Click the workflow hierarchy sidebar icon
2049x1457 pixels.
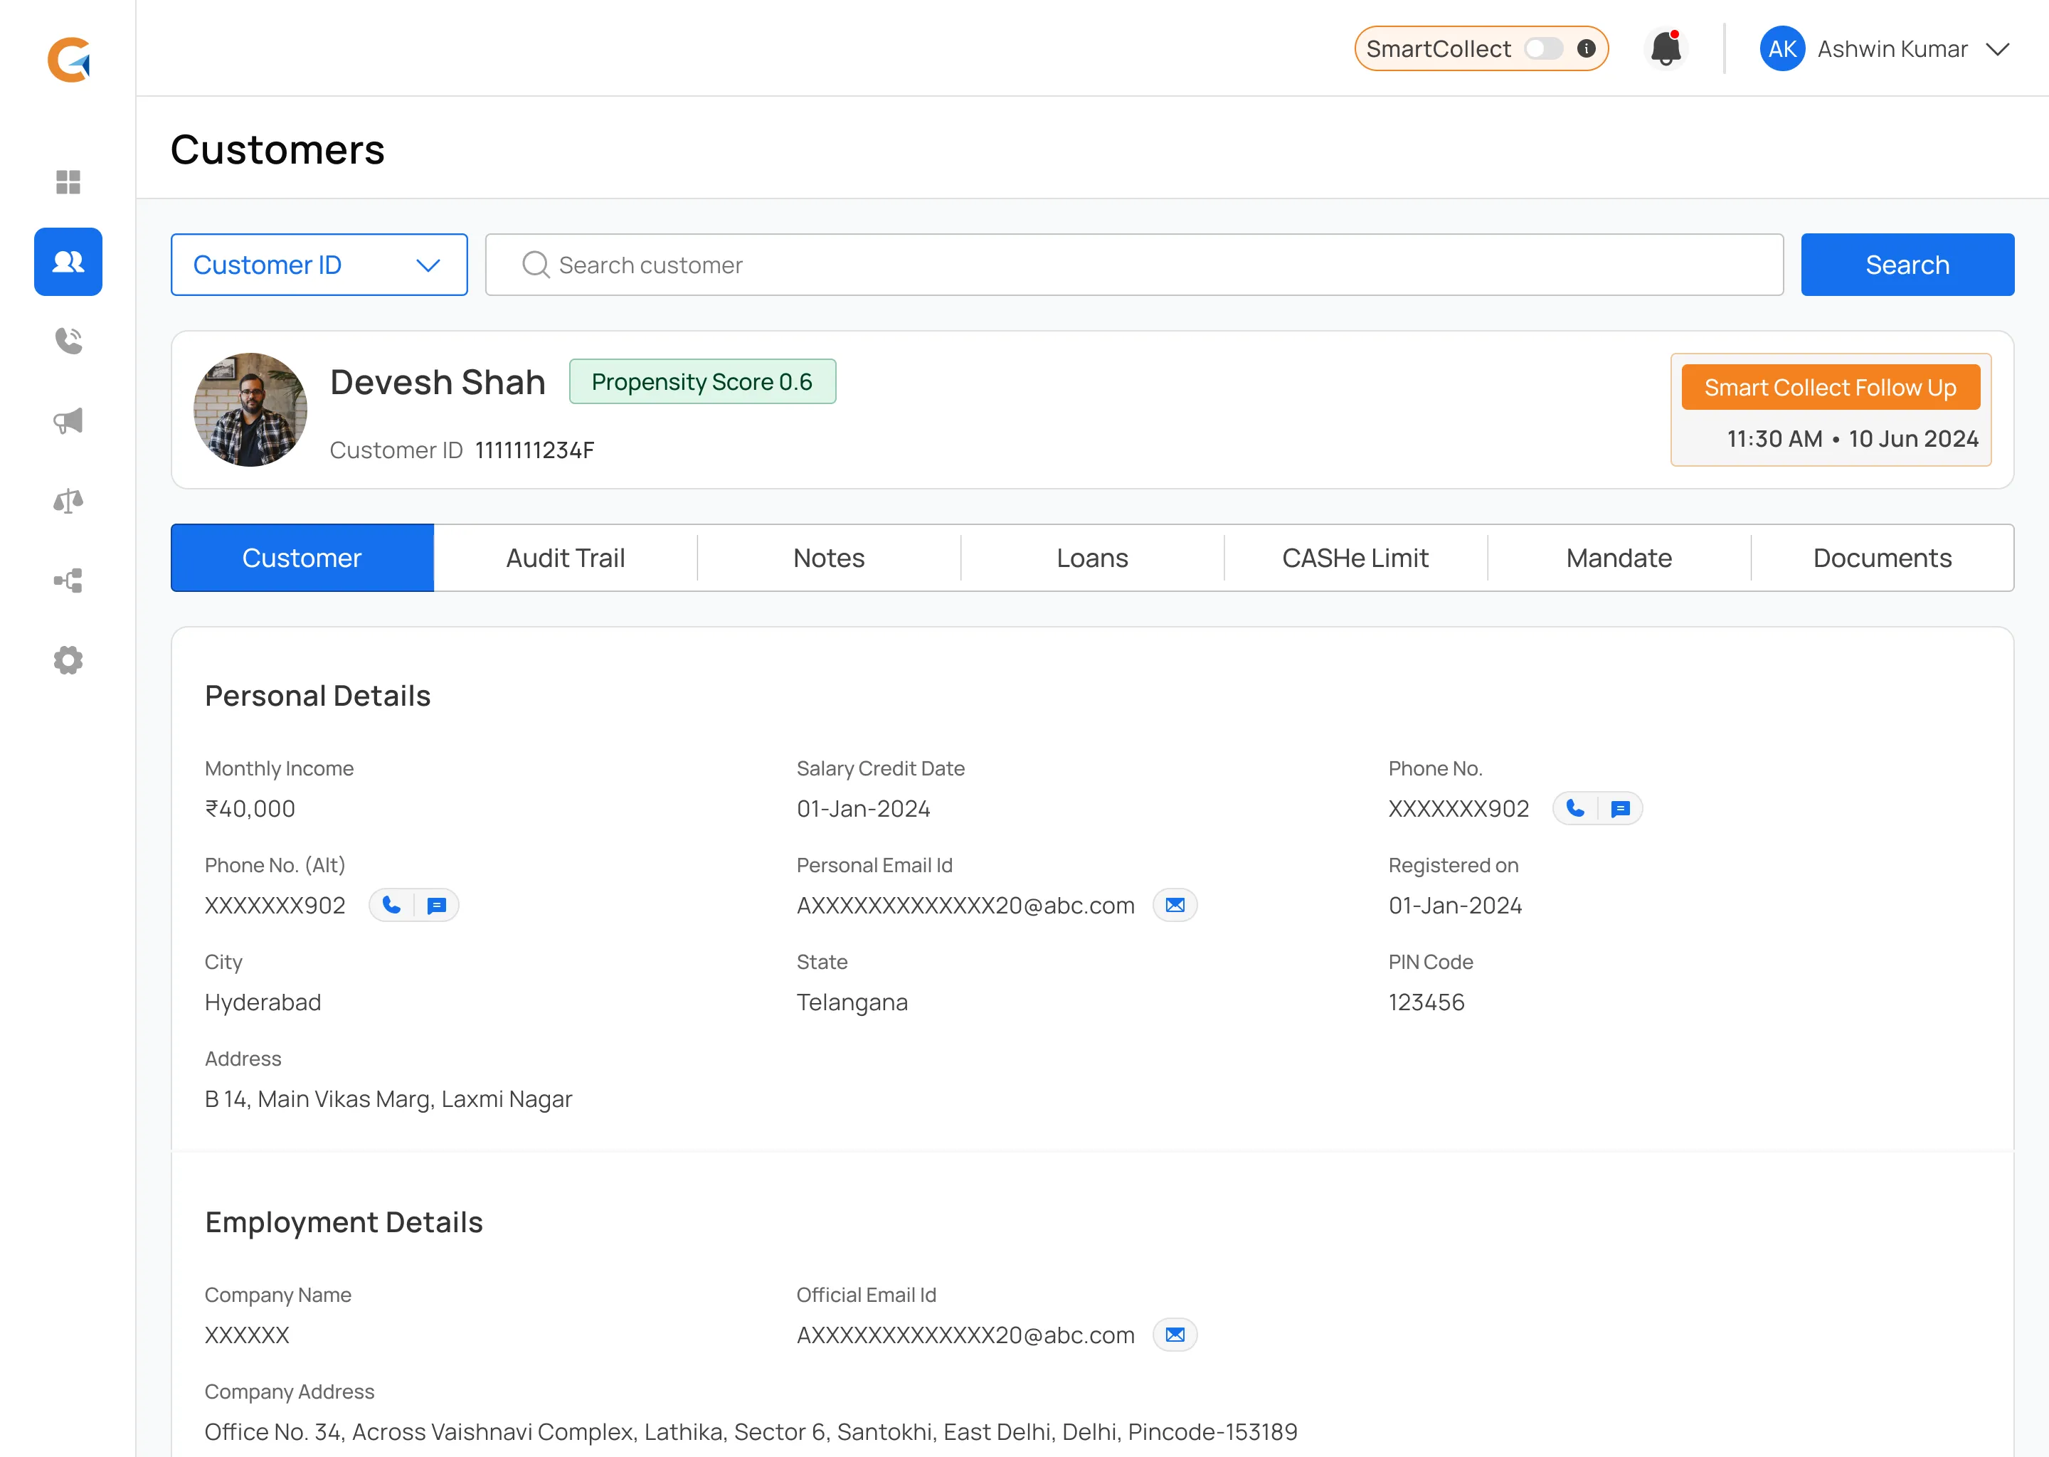click(68, 581)
